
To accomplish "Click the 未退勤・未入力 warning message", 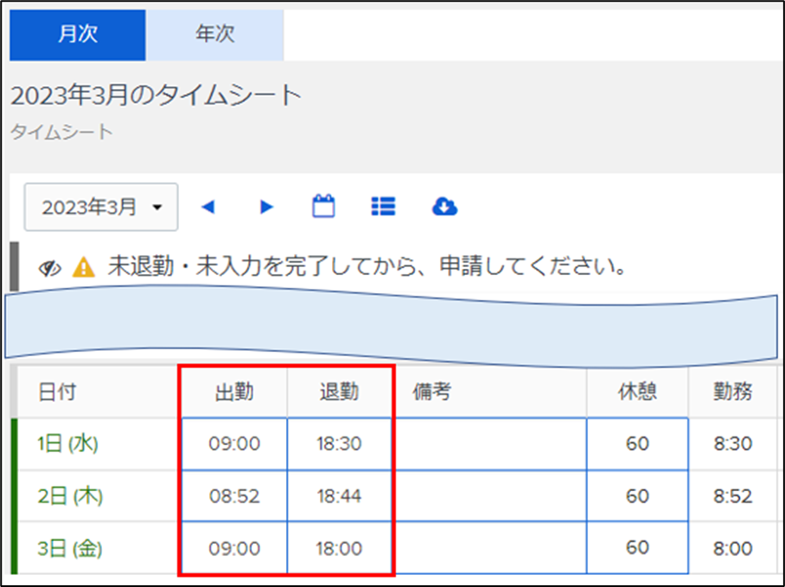I will click(367, 266).
